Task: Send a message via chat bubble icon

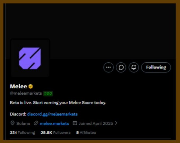Action: (121, 67)
